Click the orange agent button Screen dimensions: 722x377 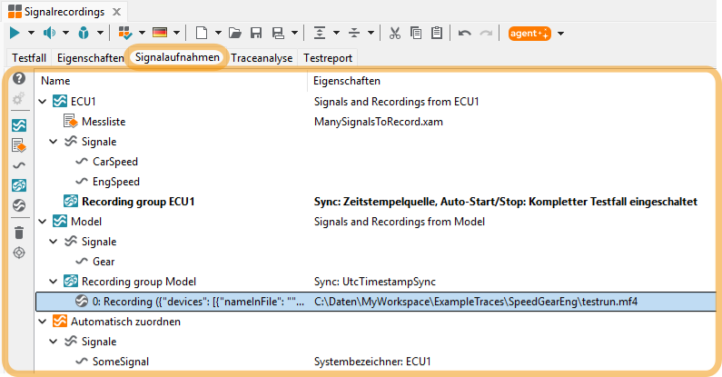529,33
